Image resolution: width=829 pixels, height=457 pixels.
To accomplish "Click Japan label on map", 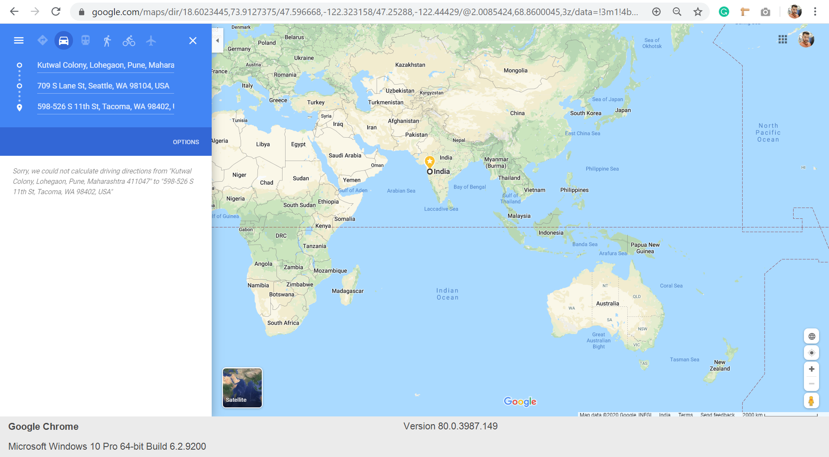I will click(x=623, y=110).
